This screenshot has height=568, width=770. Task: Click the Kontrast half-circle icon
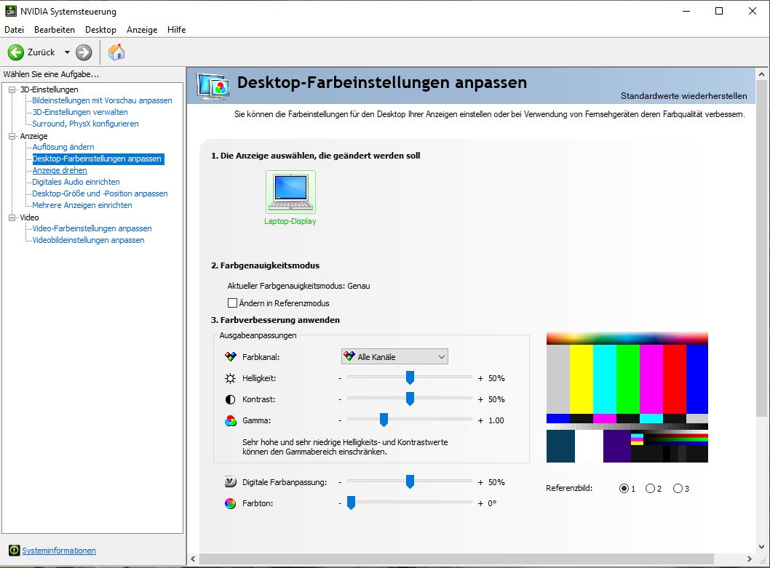230,399
